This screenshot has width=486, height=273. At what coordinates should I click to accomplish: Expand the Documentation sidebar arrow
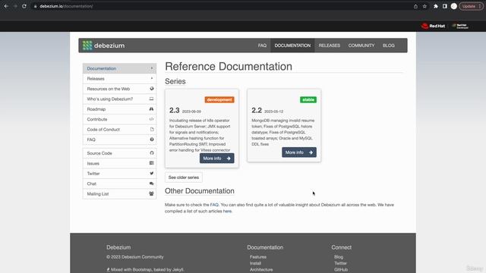coord(152,68)
